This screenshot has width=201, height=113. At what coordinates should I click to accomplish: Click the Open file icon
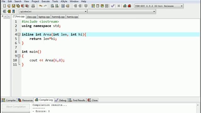[x=9, y=6]
